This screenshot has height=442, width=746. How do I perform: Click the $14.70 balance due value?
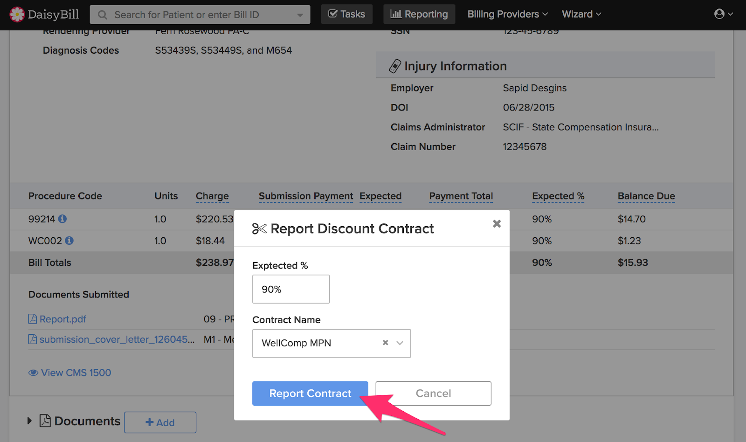click(632, 219)
